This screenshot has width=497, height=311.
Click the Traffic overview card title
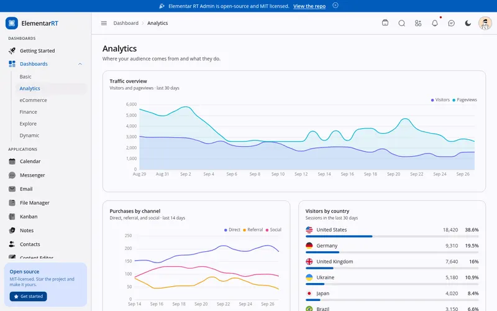point(129,81)
